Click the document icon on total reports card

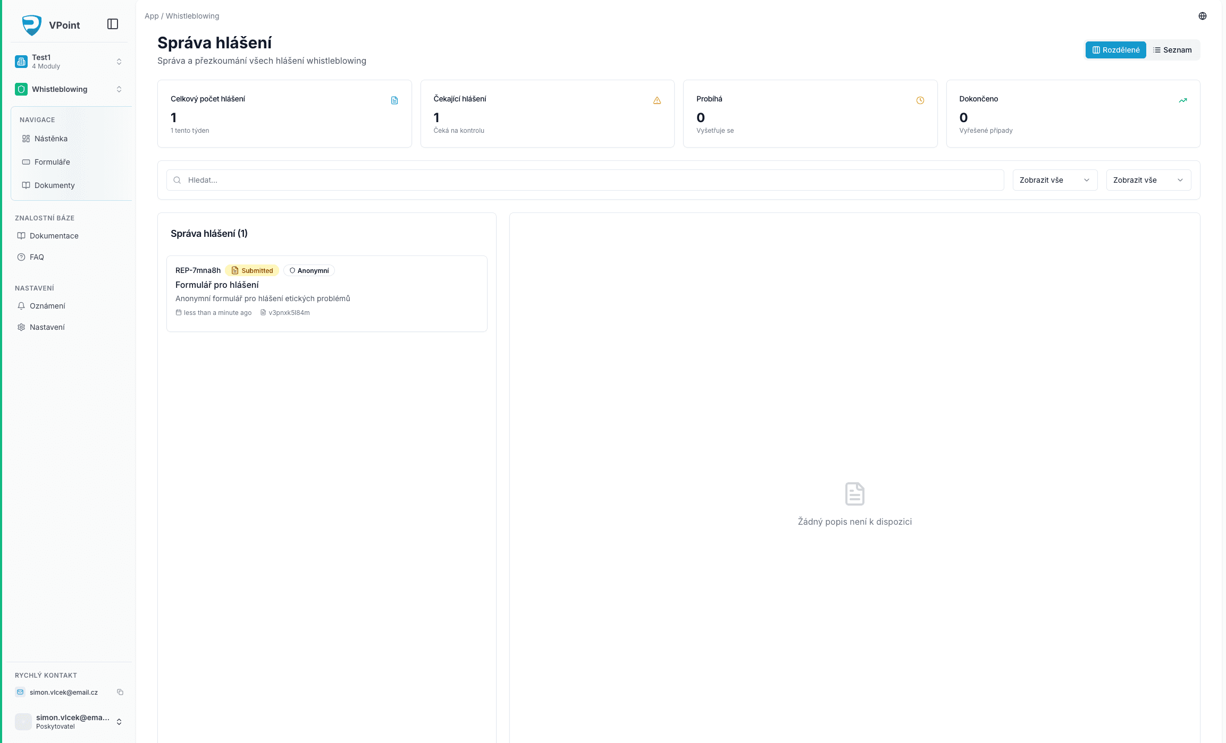coord(394,100)
